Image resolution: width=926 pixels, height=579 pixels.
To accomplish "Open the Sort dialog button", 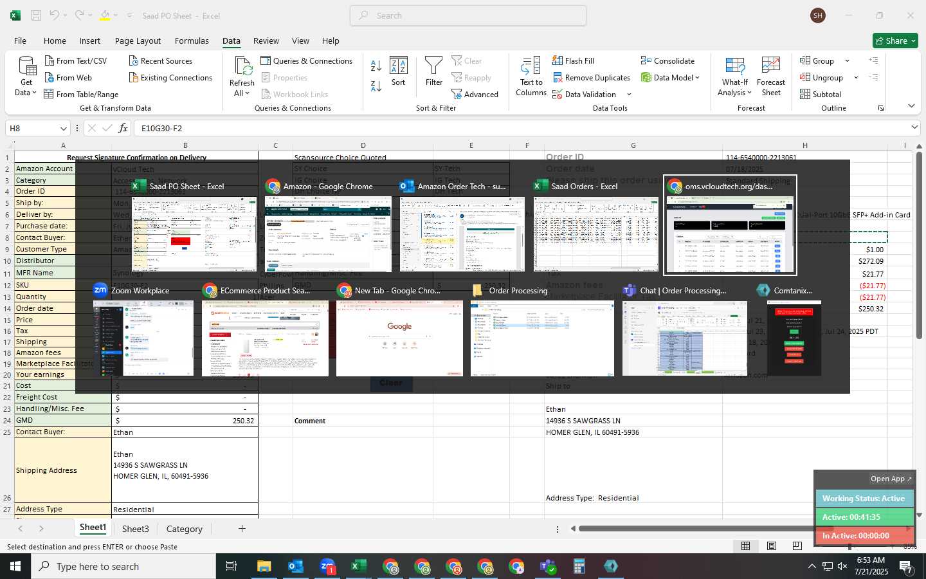I will pyautogui.click(x=399, y=71).
